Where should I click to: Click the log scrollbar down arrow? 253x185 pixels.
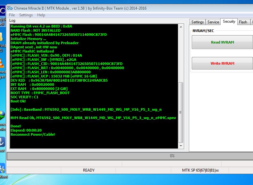click(181, 146)
